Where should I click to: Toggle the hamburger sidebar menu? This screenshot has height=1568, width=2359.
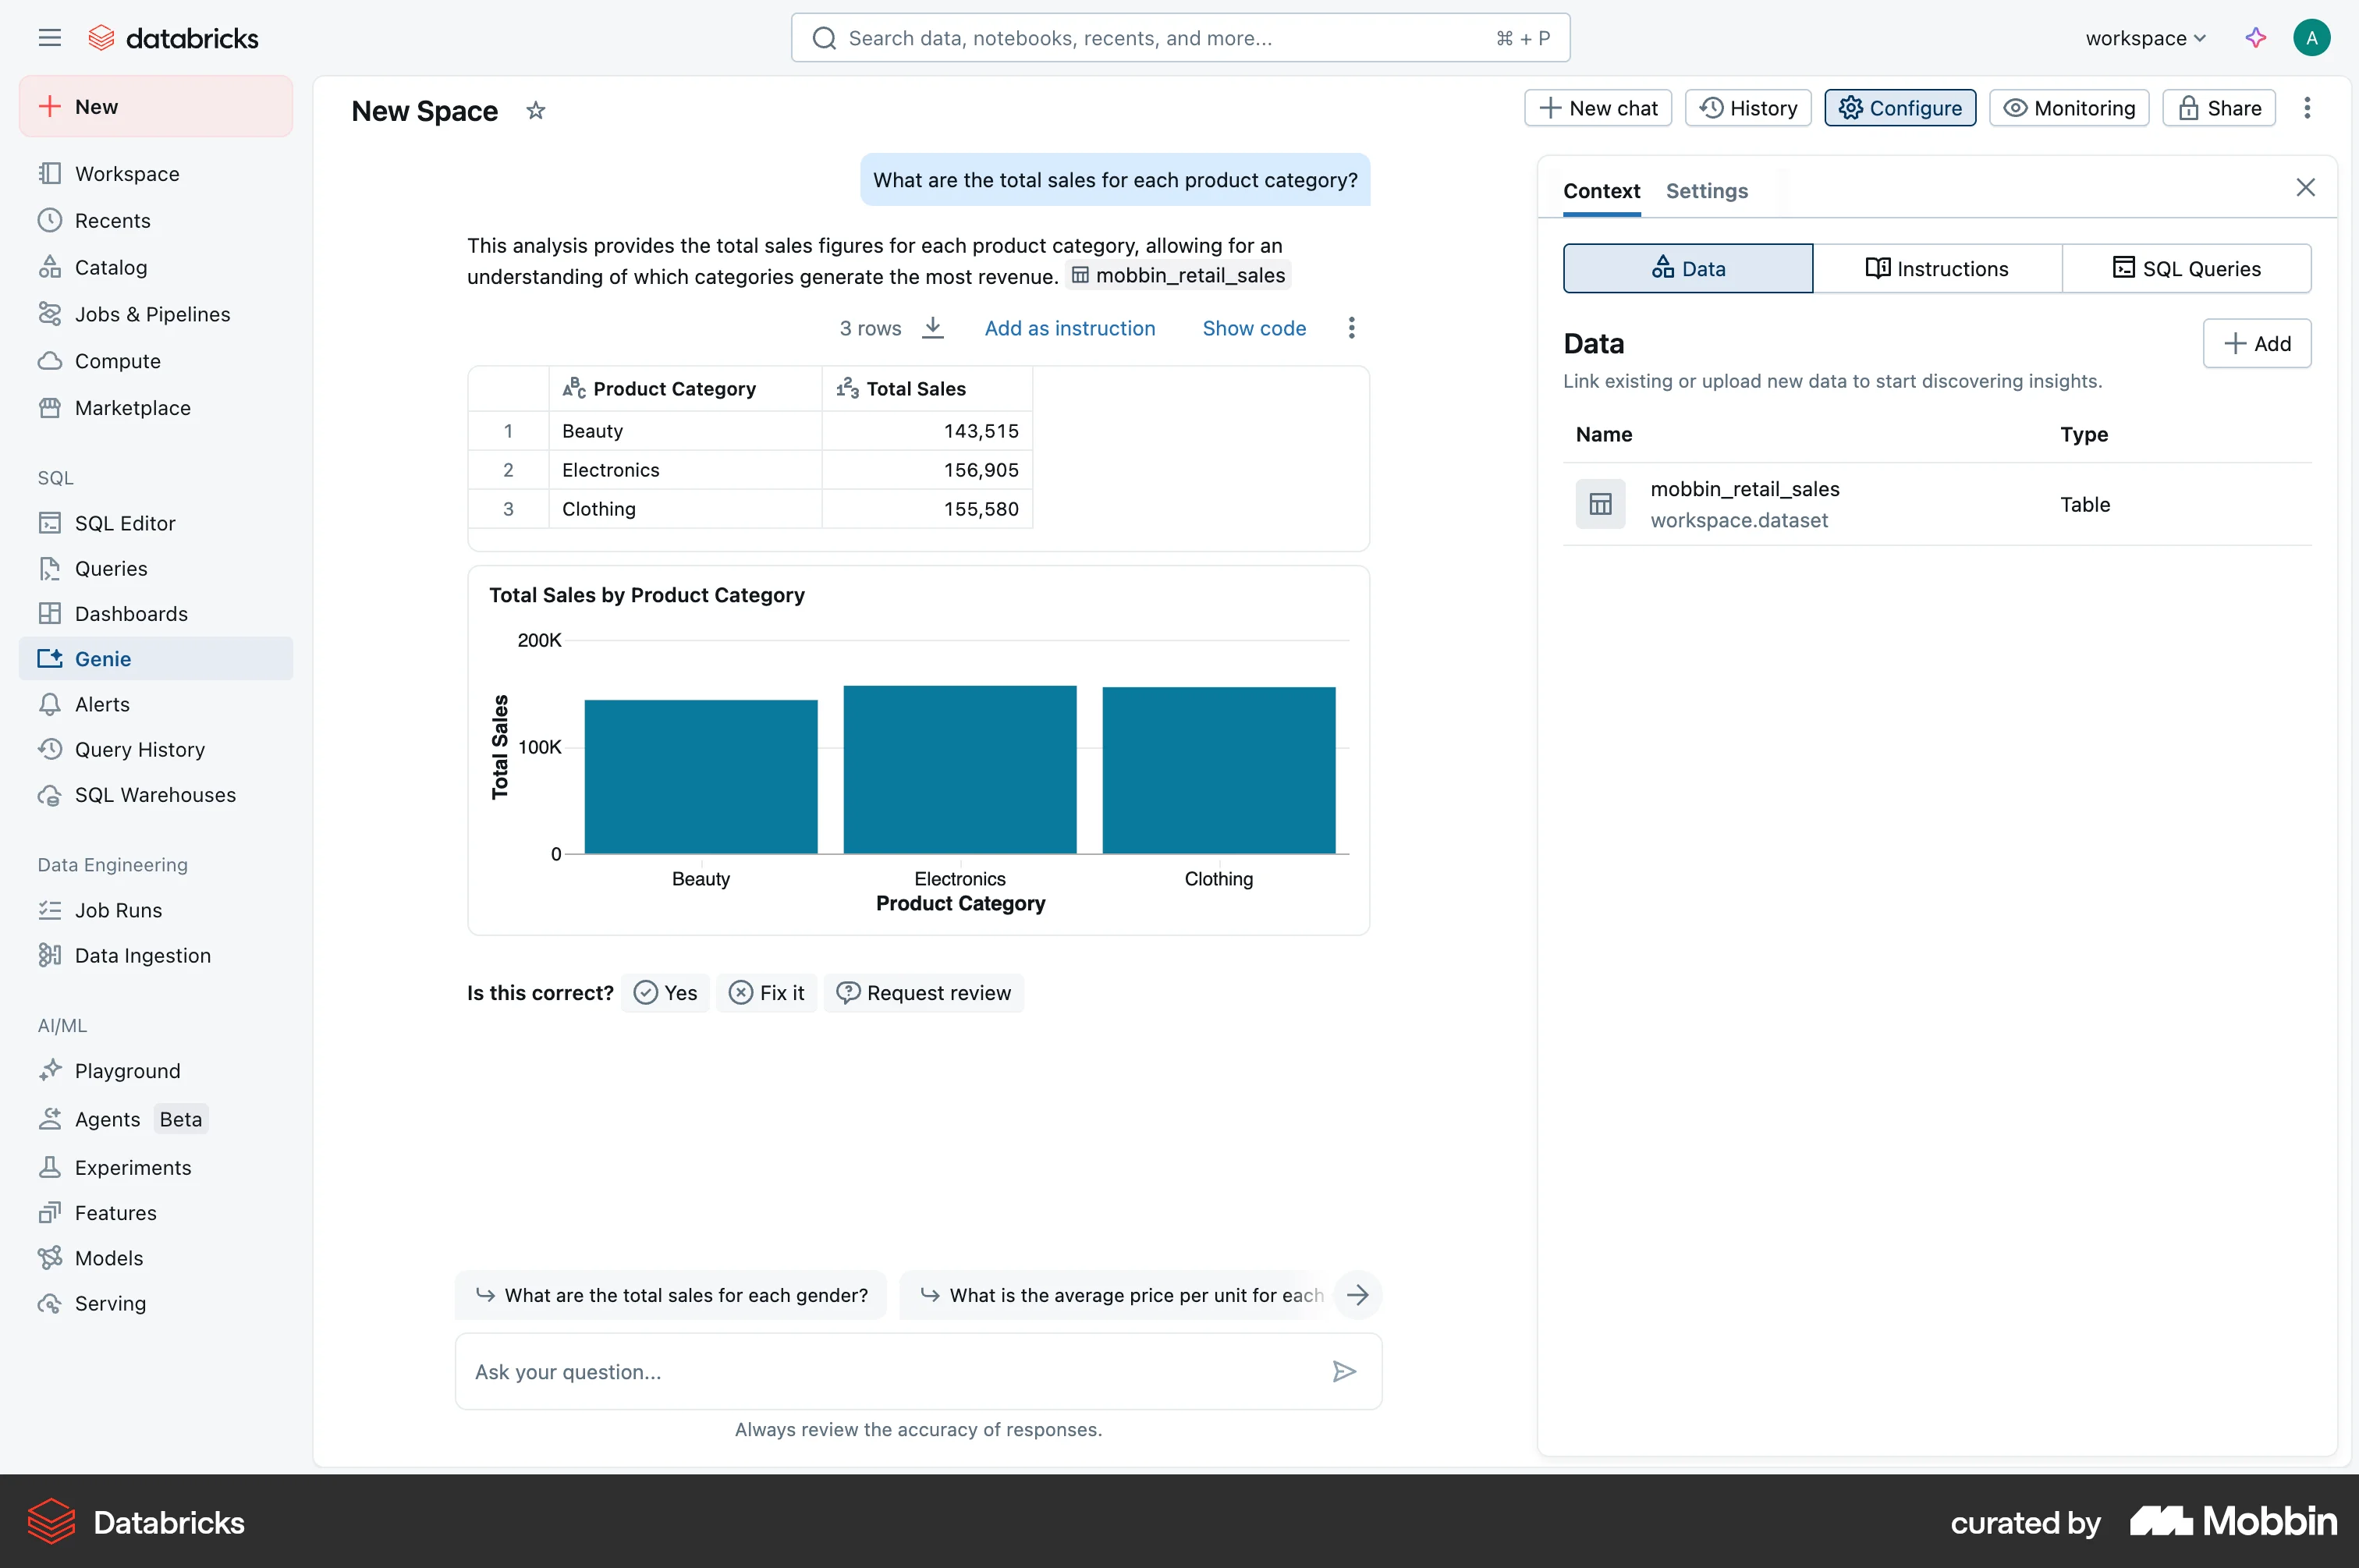[x=49, y=38]
